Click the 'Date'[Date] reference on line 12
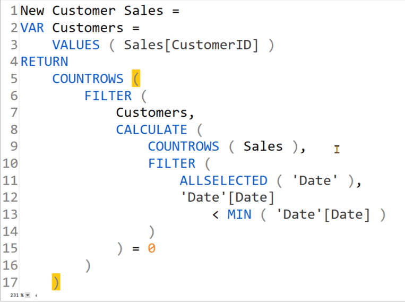The image size is (405, 303). pyautogui.click(x=227, y=197)
